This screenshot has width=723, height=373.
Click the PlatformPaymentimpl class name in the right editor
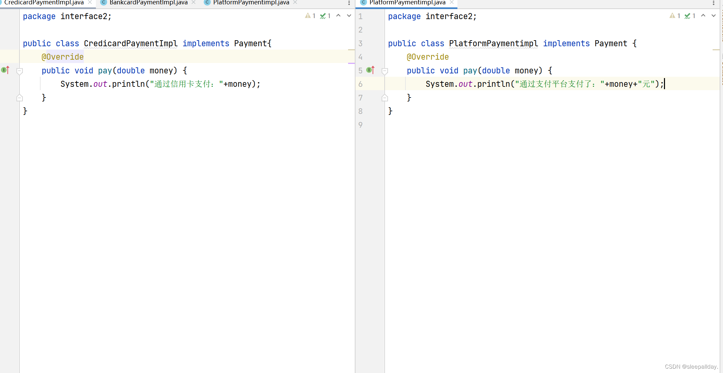click(493, 44)
